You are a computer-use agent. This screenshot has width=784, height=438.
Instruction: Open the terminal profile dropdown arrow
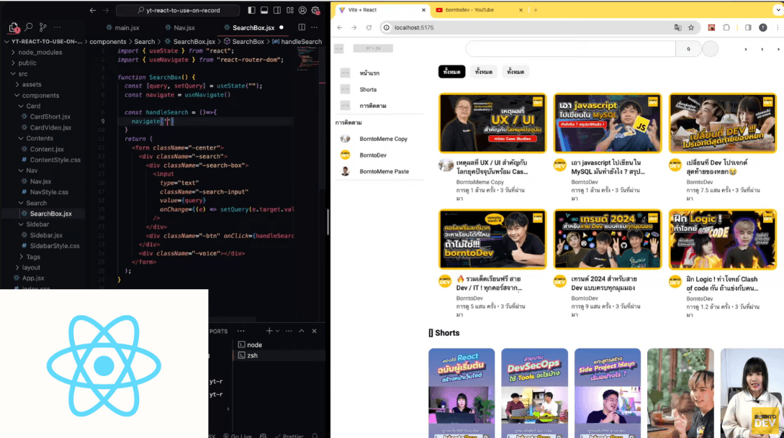(278, 331)
